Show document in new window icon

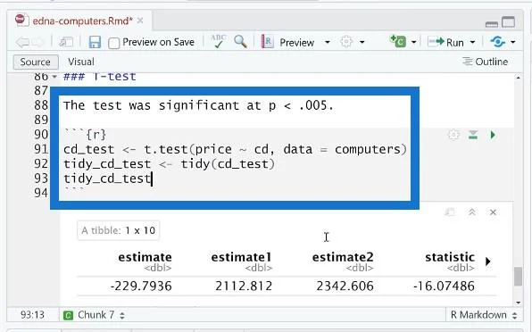click(x=66, y=42)
